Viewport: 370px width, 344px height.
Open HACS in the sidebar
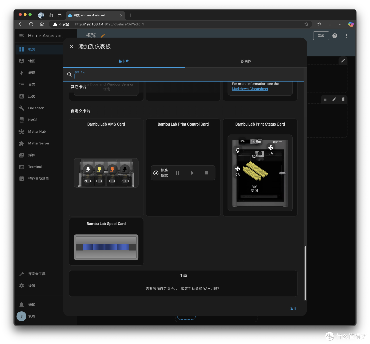pos(39,120)
